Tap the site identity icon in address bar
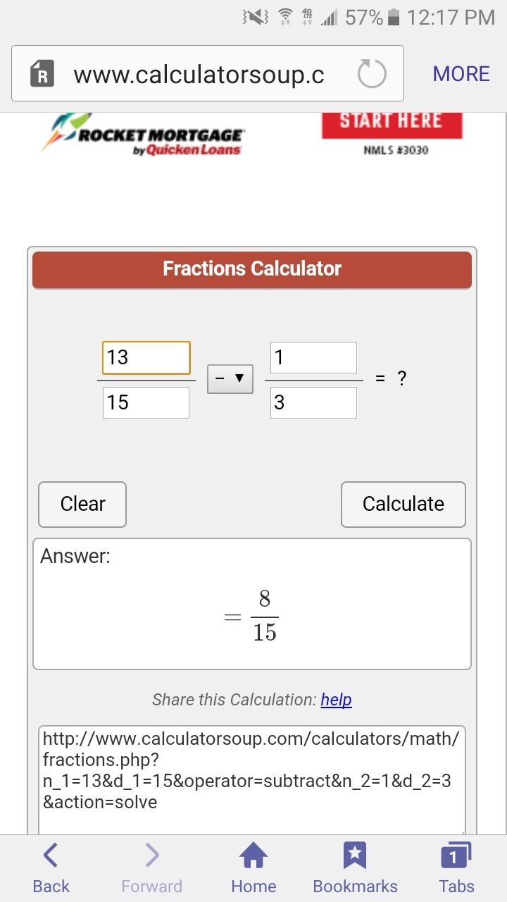Screen dimensions: 507x902 point(42,74)
